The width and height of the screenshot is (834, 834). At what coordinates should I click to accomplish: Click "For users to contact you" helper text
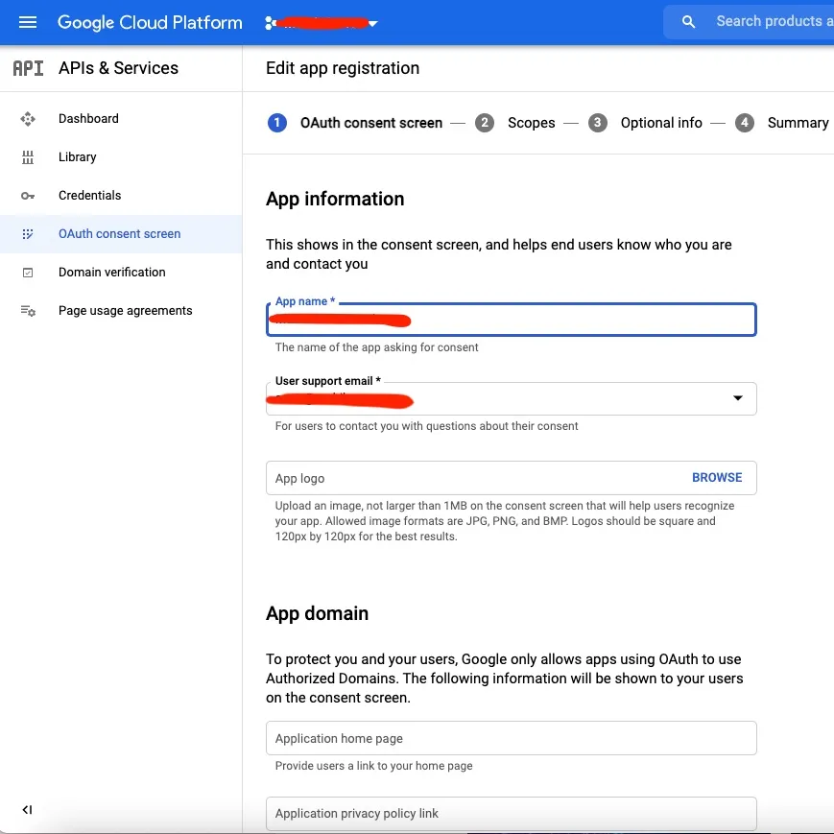click(x=426, y=426)
